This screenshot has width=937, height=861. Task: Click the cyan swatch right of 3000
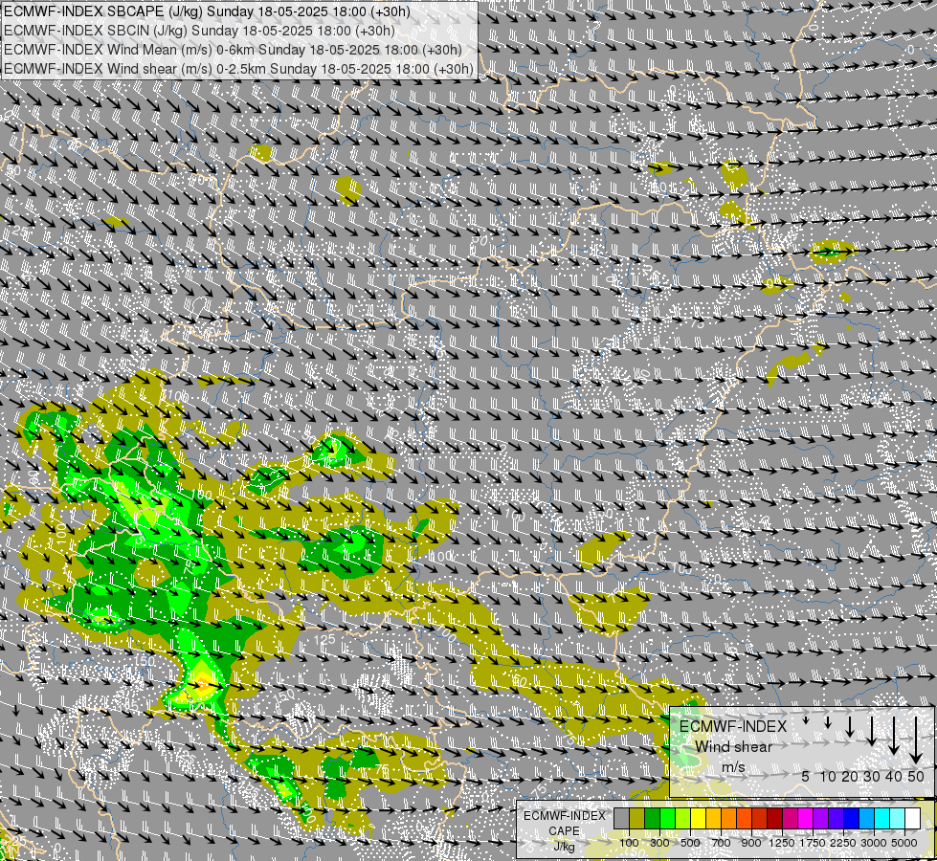[882, 819]
